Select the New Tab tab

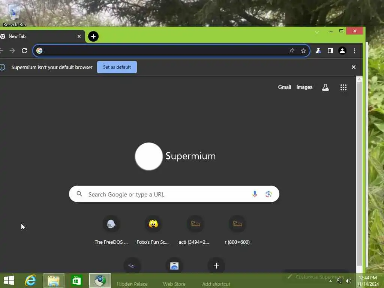pos(42,36)
